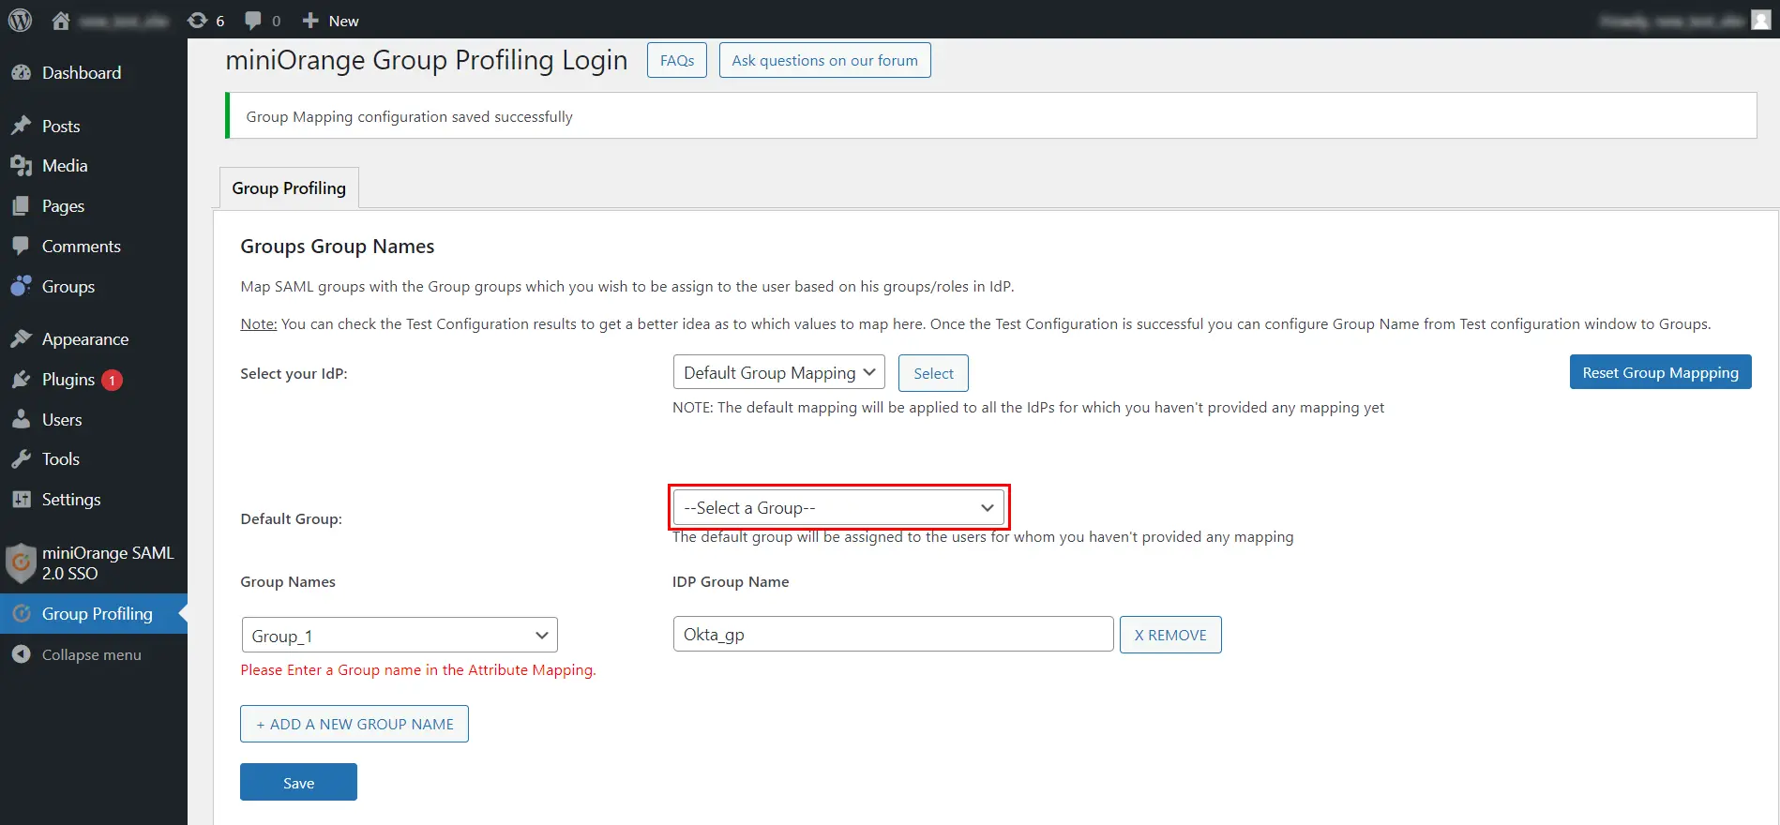Screen dimensions: 1780x825
Task: Click the Pages icon in sidebar
Action: tap(22, 206)
